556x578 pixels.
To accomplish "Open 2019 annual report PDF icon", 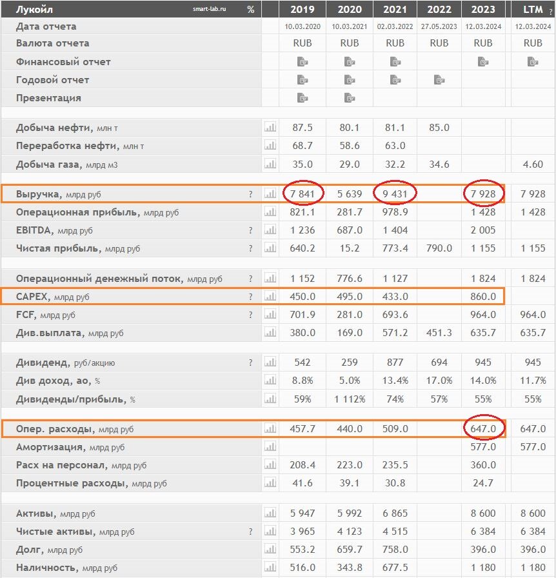I will 303,79.
